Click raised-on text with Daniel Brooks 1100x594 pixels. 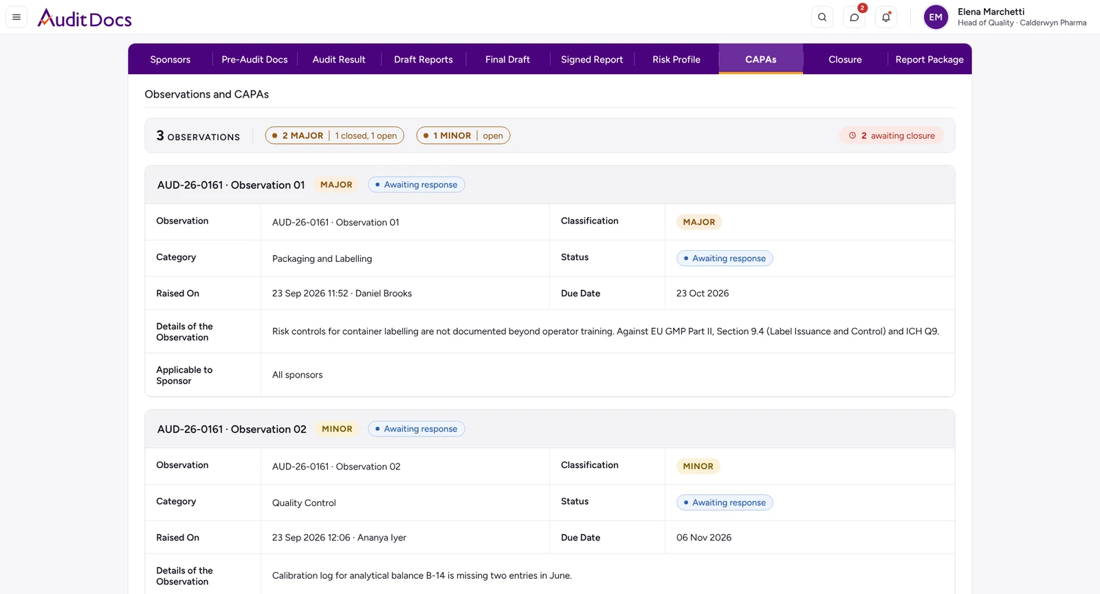click(342, 294)
